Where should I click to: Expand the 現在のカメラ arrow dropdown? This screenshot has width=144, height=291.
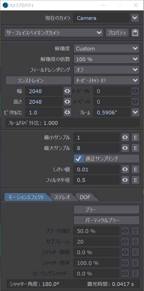(x=135, y=18)
